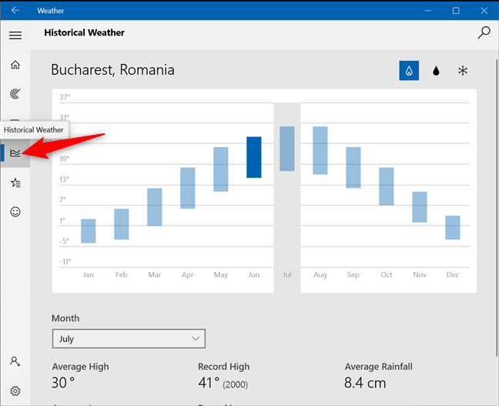Image resolution: width=499 pixels, height=406 pixels.
Task: Switch the chart to rainfall view
Action: 436,71
